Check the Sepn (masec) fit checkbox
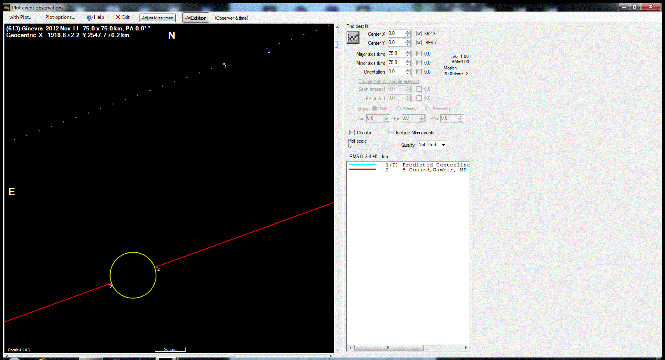 [419, 89]
